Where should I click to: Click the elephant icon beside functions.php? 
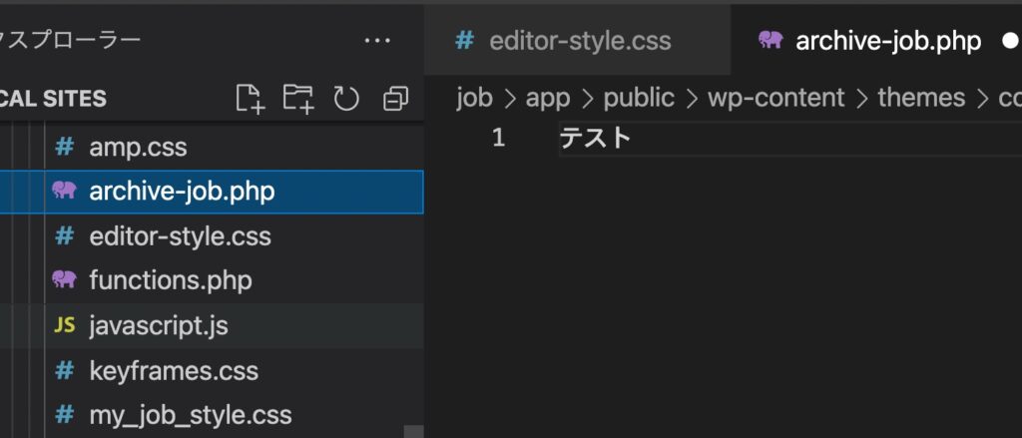(65, 280)
